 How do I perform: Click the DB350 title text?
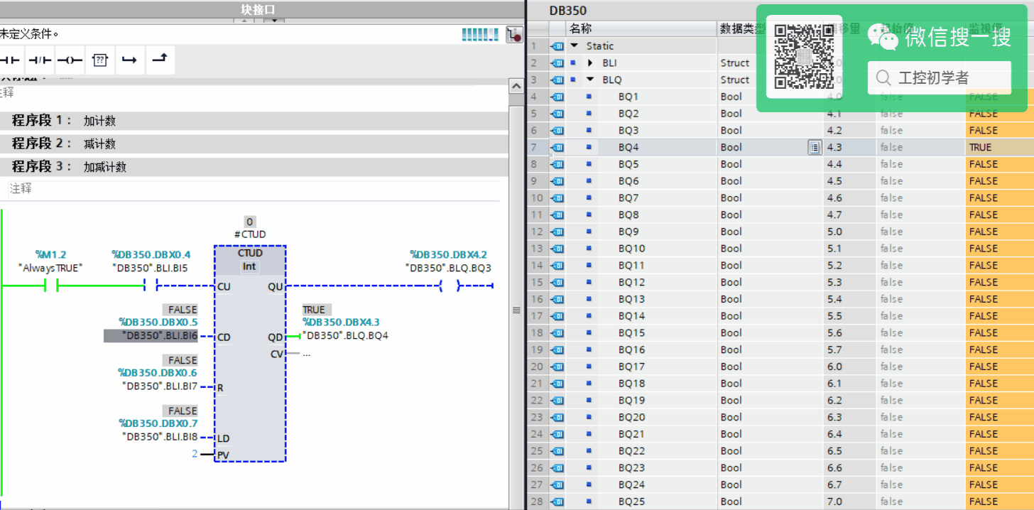point(568,11)
